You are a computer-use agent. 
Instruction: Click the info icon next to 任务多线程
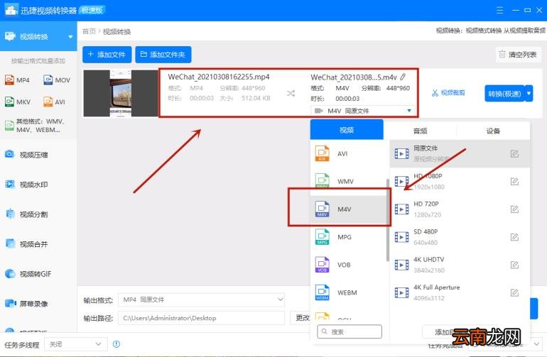tap(117, 344)
